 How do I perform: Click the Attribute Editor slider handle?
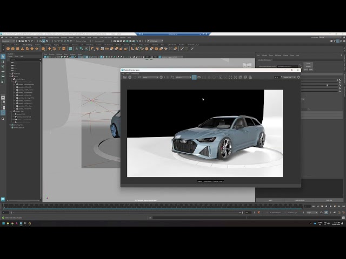tap(327, 85)
